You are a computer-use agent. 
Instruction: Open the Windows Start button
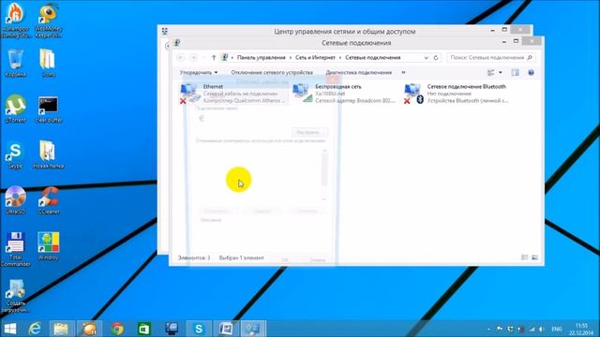(10, 329)
